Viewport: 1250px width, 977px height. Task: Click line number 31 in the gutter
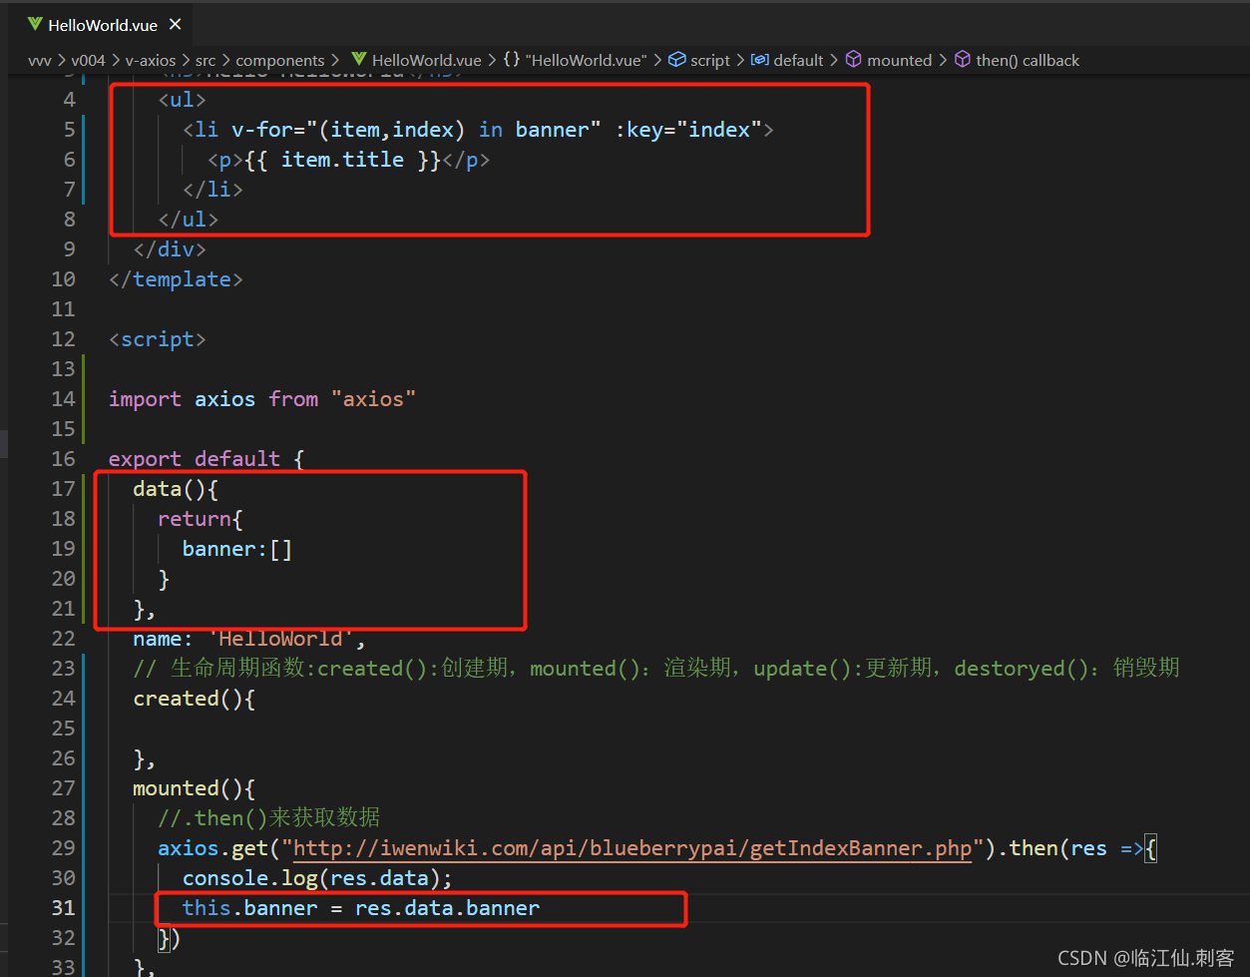point(63,907)
